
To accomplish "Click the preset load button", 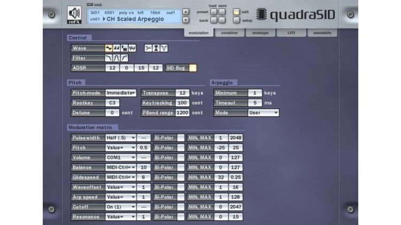I will pyautogui.click(x=213, y=12).
